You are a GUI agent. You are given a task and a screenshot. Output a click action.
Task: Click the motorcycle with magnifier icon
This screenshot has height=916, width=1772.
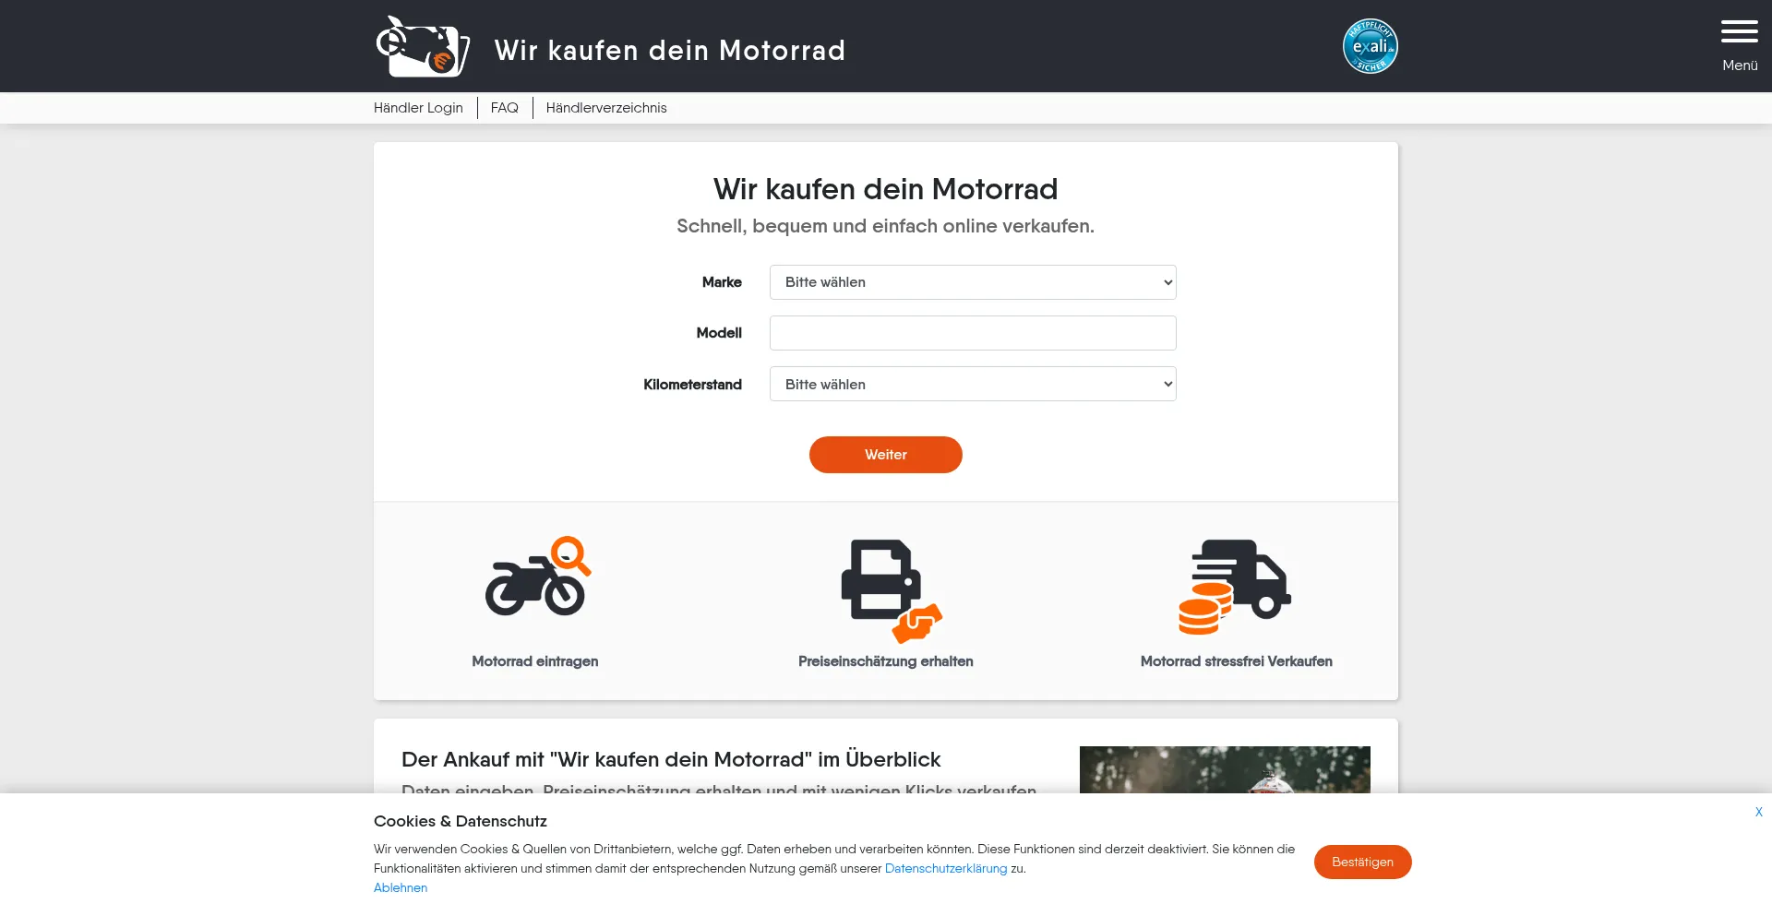(538, 577)
